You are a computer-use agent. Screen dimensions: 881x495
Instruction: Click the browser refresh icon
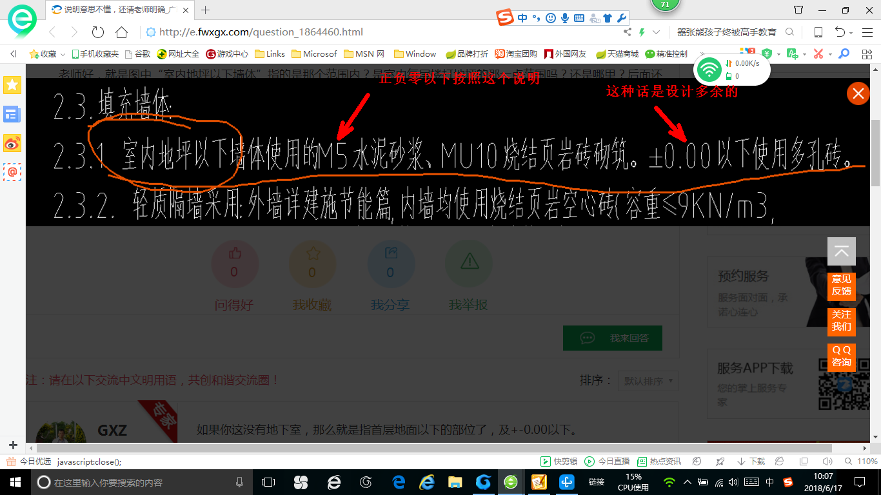(98, 32)
